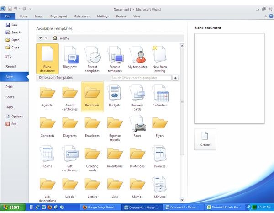Click the Back navigation arrow
274x213 pixels.
click(x=40, y=38)
